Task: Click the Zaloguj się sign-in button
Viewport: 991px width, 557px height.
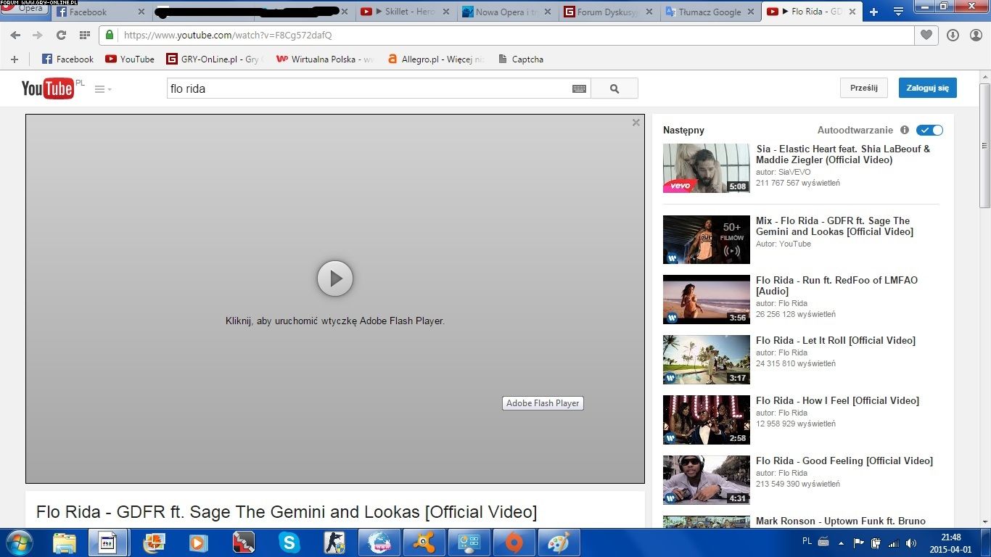Action: pos(928,88)
